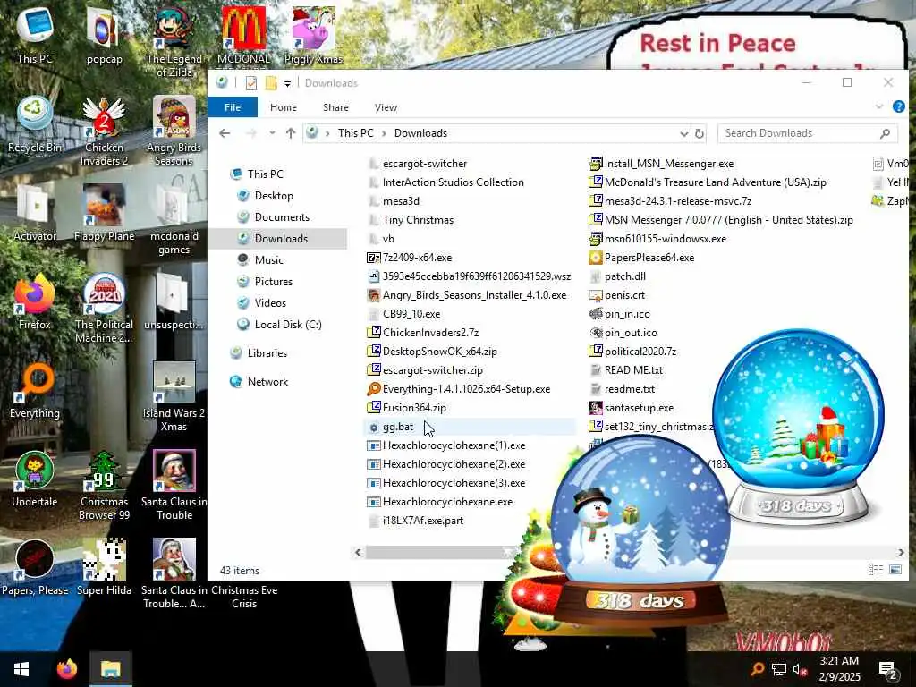Image resolution: width=916 pixels, height=687 pixels.
Task: Open the File tab in Explorer
Action: (x=233, y=107)
